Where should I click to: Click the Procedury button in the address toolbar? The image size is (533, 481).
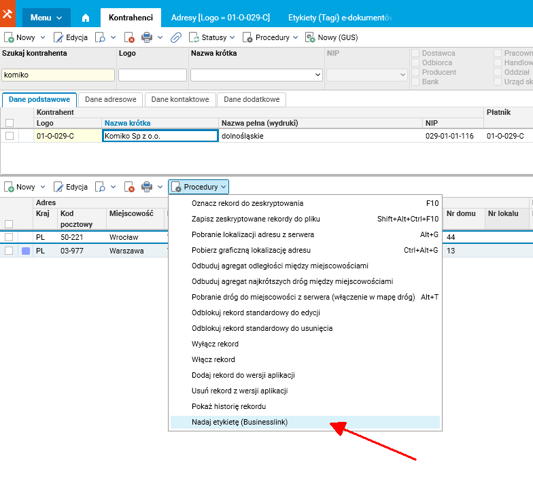(x=199, y=187)
